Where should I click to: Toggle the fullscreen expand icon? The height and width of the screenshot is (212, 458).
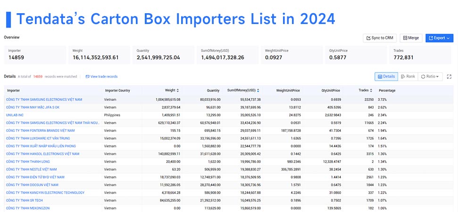click(449, 77)
